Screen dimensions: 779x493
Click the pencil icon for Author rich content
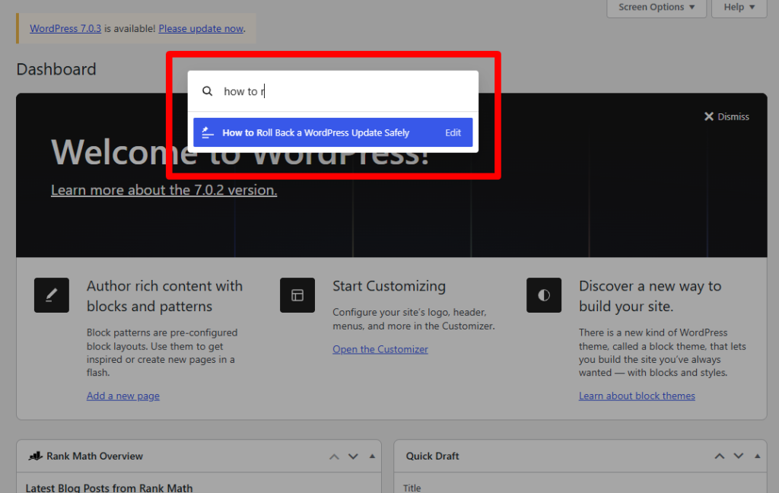52,295
